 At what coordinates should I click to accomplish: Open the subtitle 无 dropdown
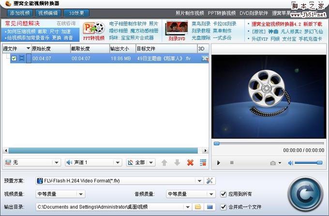pyautogui.click(x=57, y=162)
